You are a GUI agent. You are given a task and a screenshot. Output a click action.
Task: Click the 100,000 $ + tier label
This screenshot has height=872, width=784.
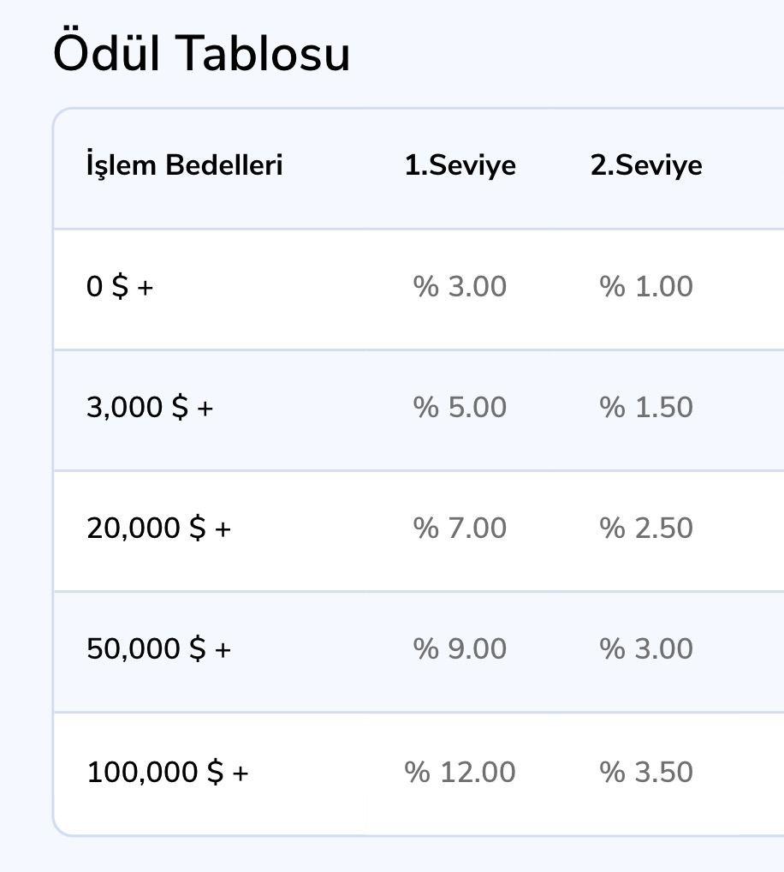[167, 772]
